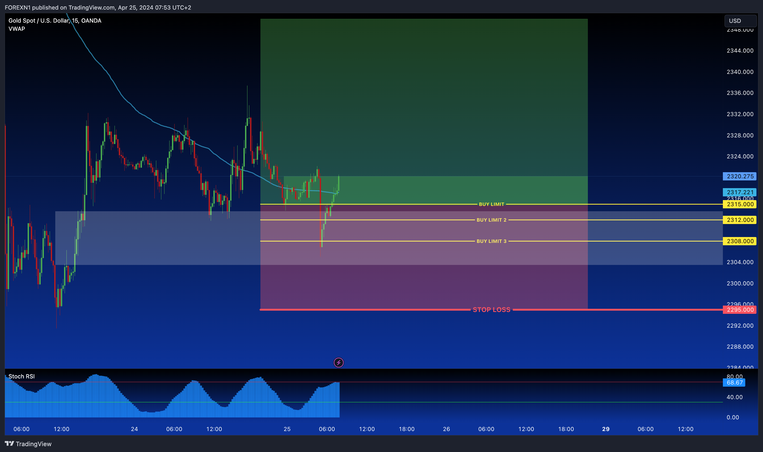Image resolution: width=763 pixels, height=452 pixels.
Task: Click the Stoch RSI value 68.67
Action: (x=734, y=383)
